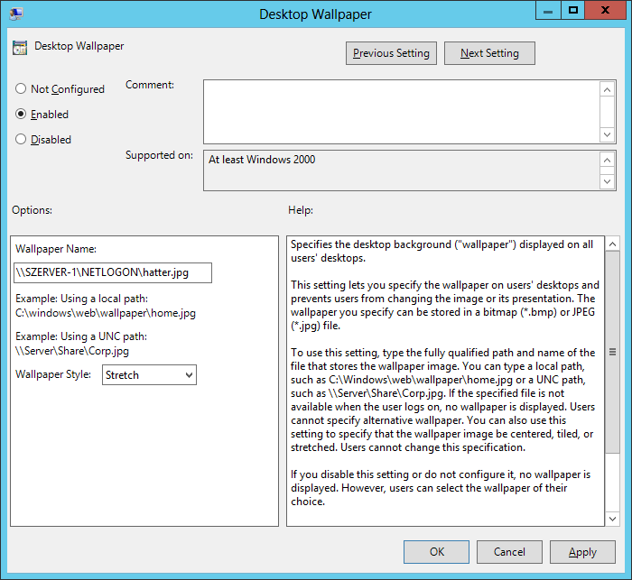Click the 'Supported on:' label
Screen dimensions: 632x580
click(159, 155)
